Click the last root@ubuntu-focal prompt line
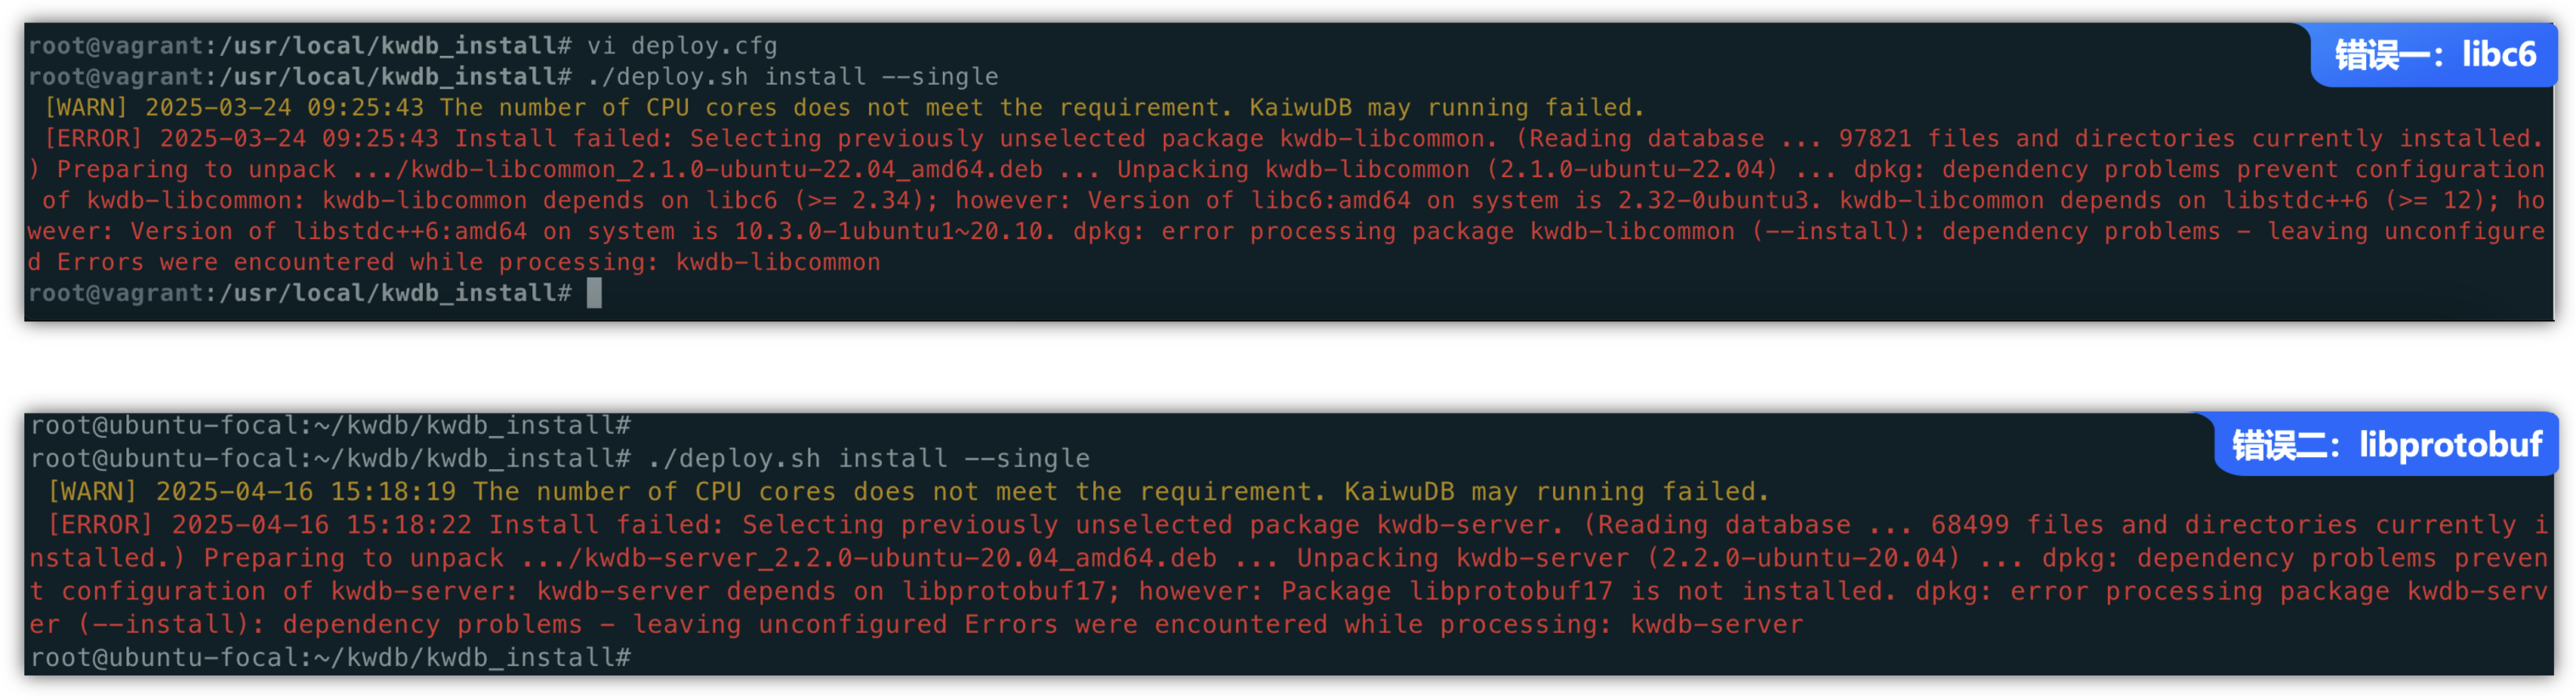This screenshot has height=700, width=2576. [x=331, y=657]
